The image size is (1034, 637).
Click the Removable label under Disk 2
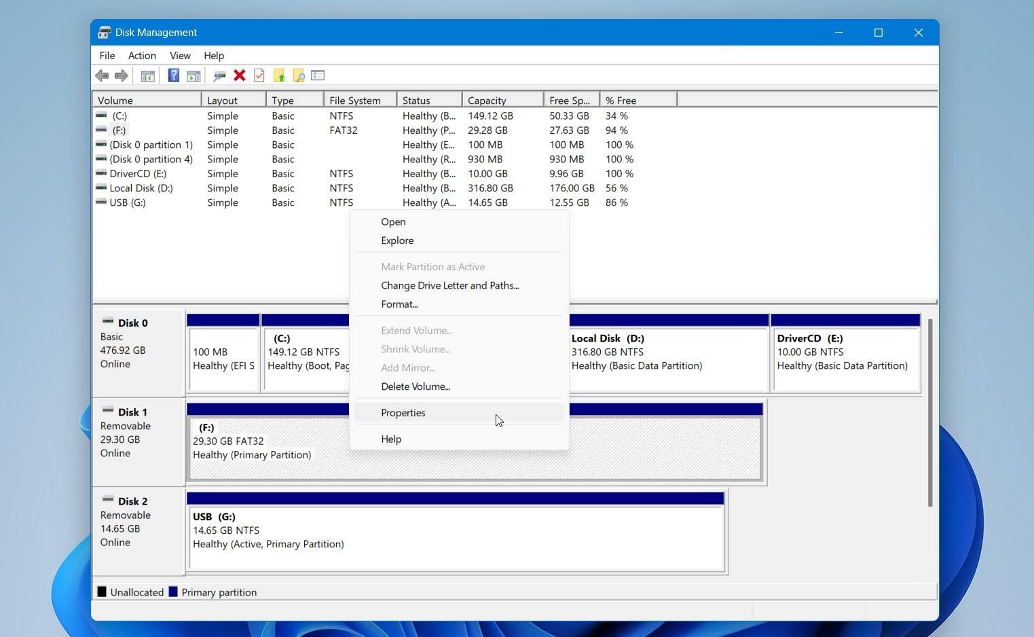[126, 515]
